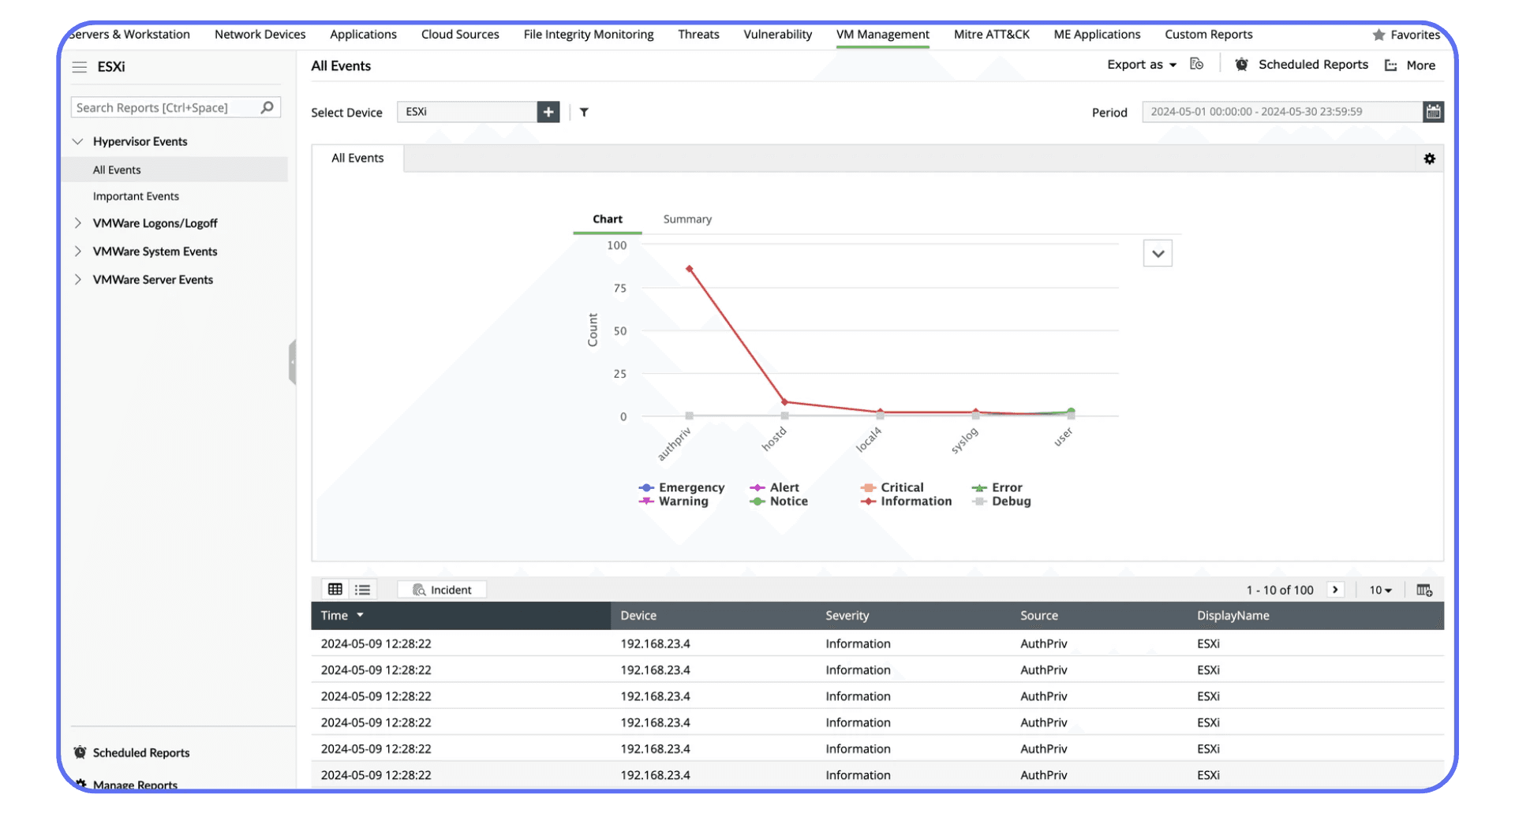
Task: Open the Custom Reports tab
Action: click(x=1209, y=35)
